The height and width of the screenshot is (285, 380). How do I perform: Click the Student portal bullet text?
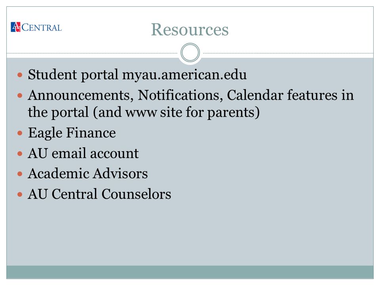(x=137, y=75)
